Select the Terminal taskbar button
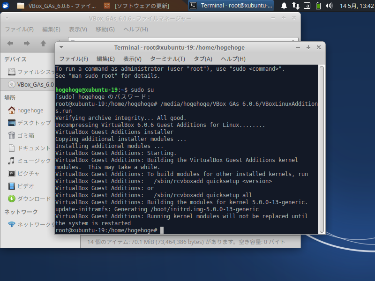Image resolution: width=375 pixels, height=281 pixels. pos(231,6)
